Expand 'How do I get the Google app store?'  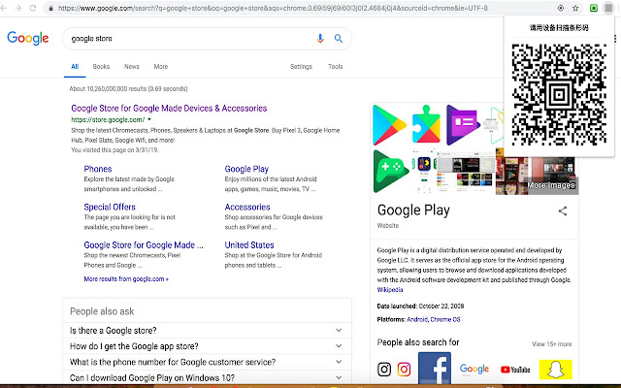tap(207, 346)
